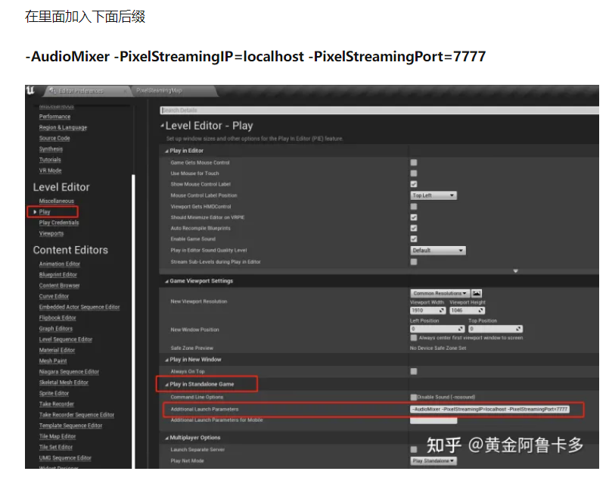Check Disable Sound (-nosound) option

[x=414, y=398]
